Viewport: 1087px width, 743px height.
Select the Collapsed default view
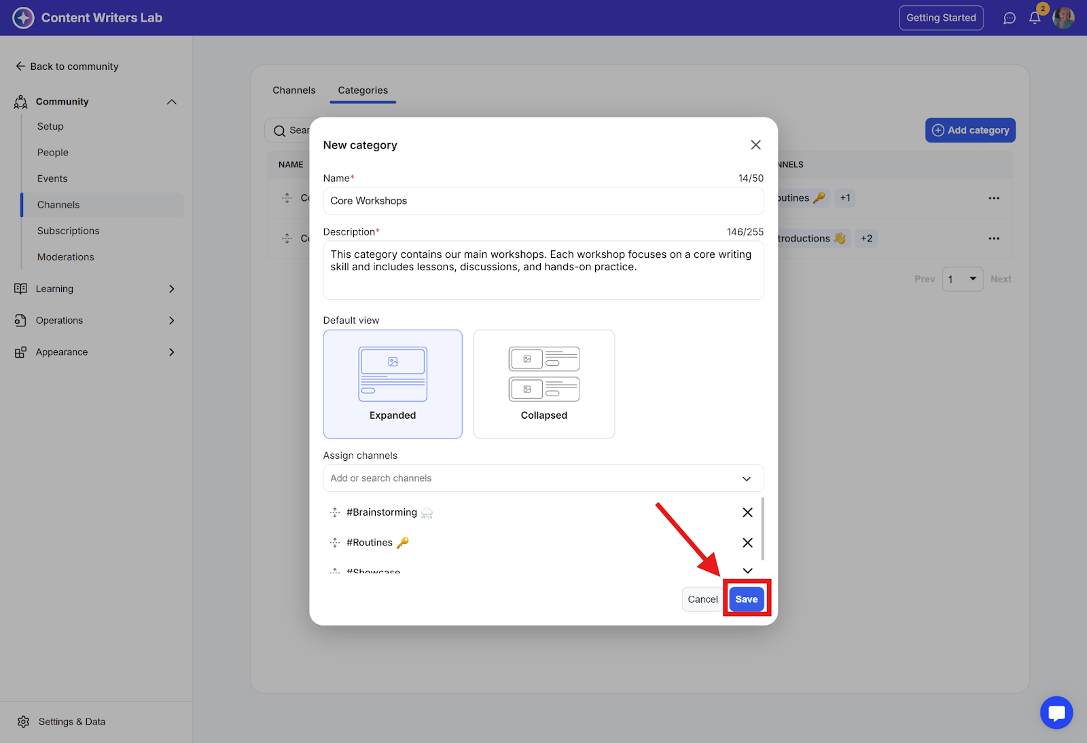(544, 384)
